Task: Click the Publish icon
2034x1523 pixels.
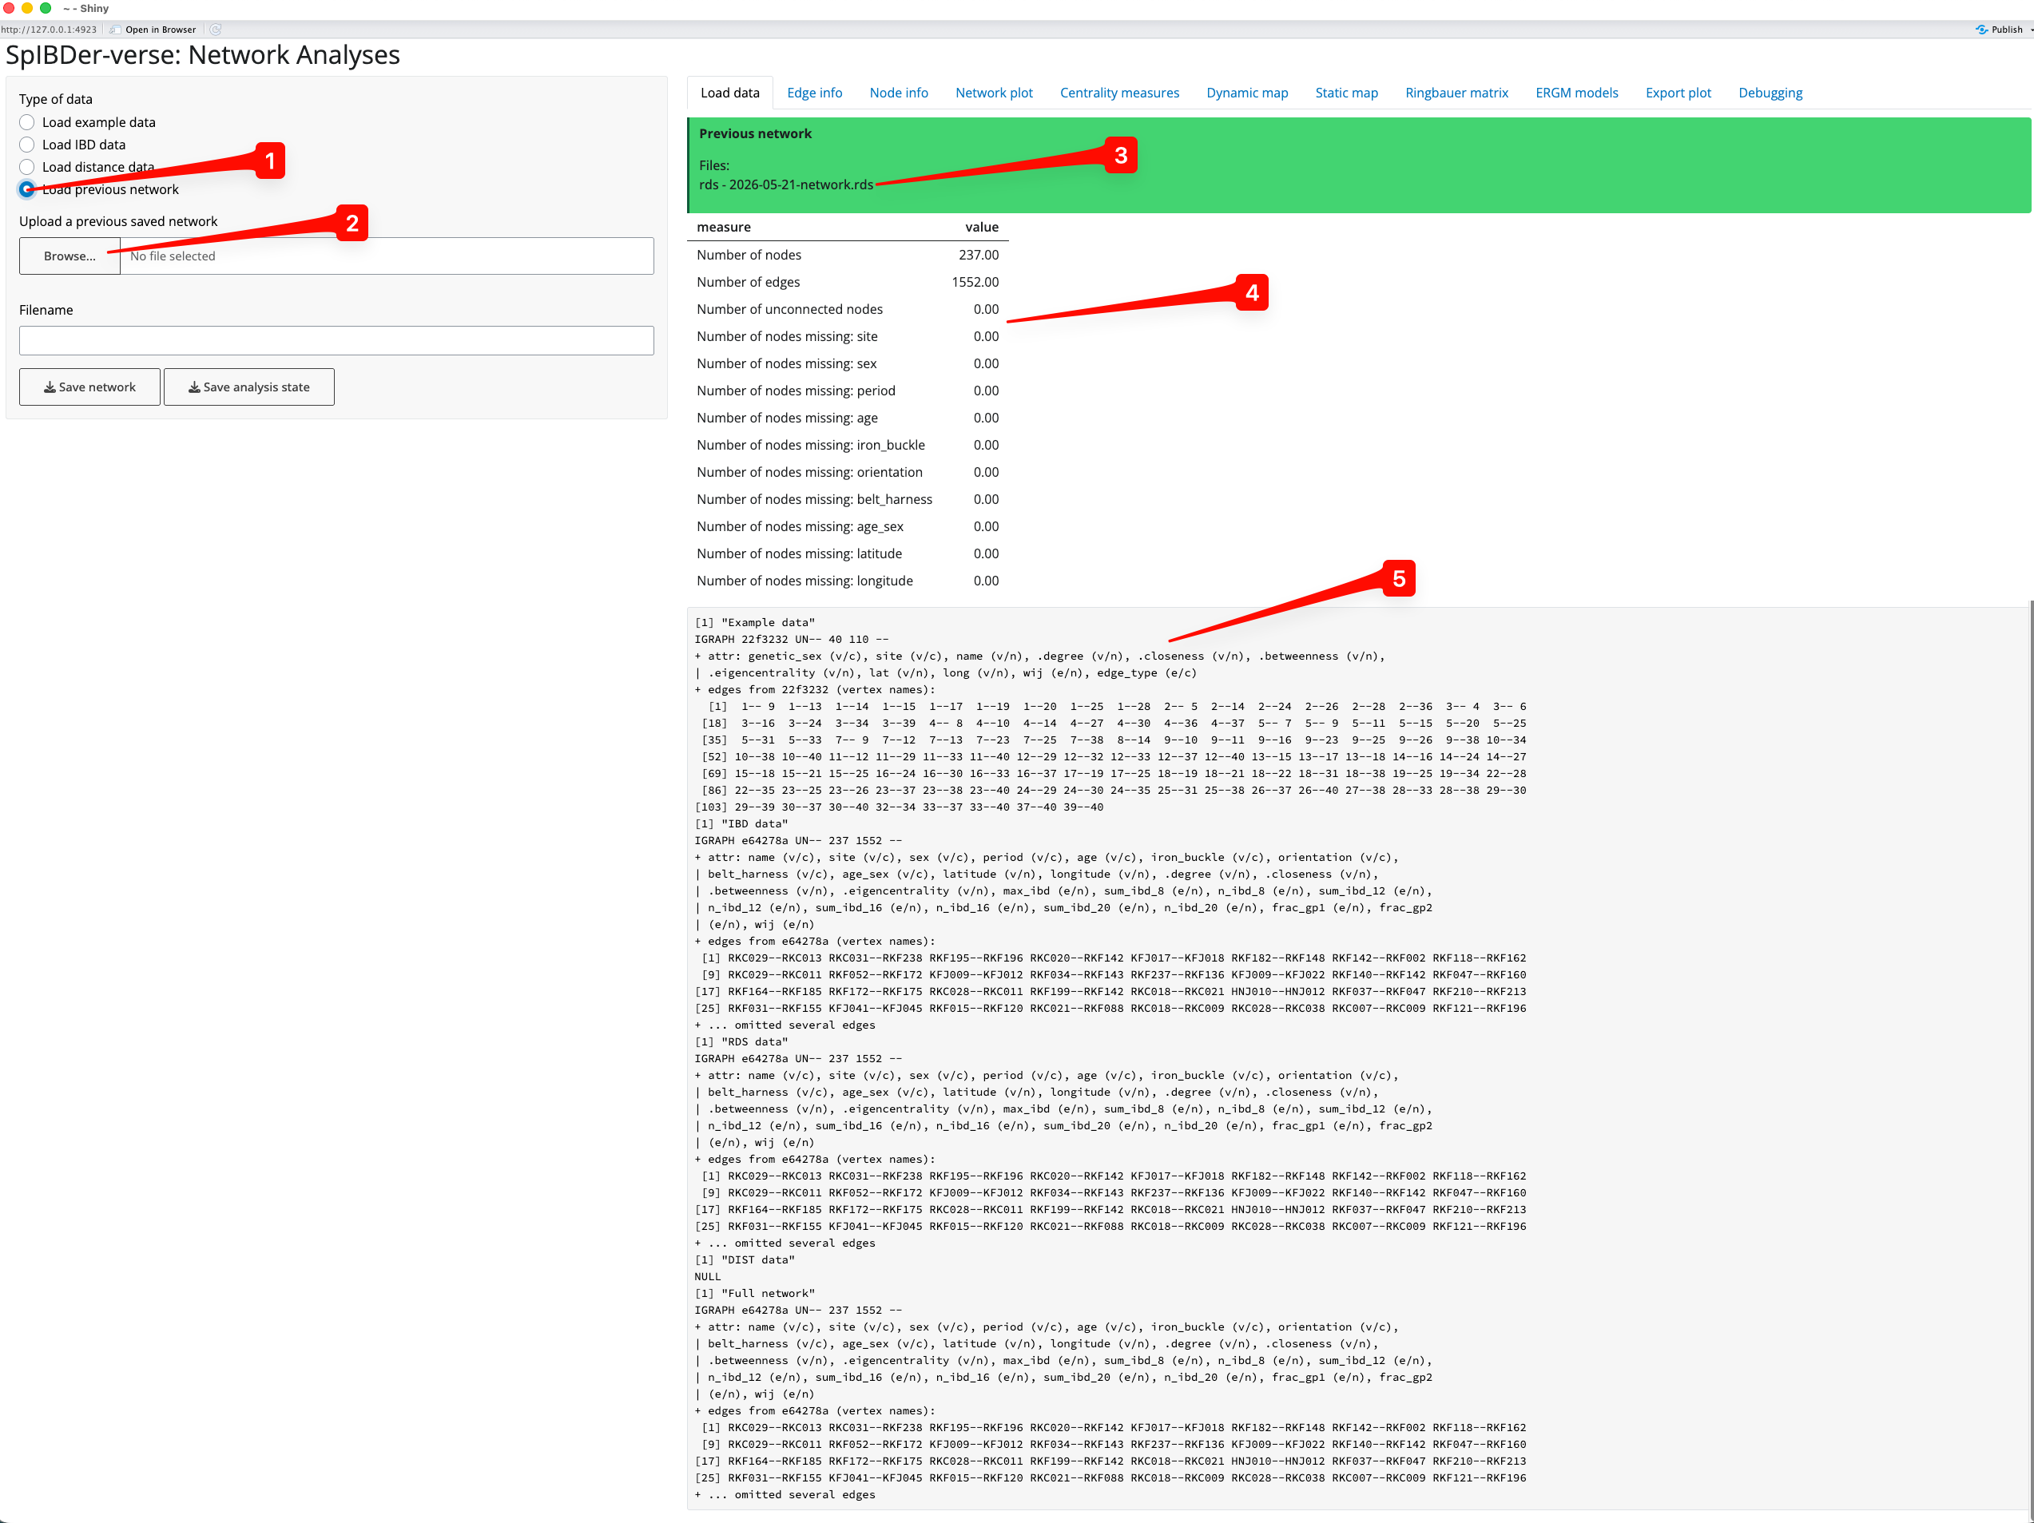Action: 1981,30
